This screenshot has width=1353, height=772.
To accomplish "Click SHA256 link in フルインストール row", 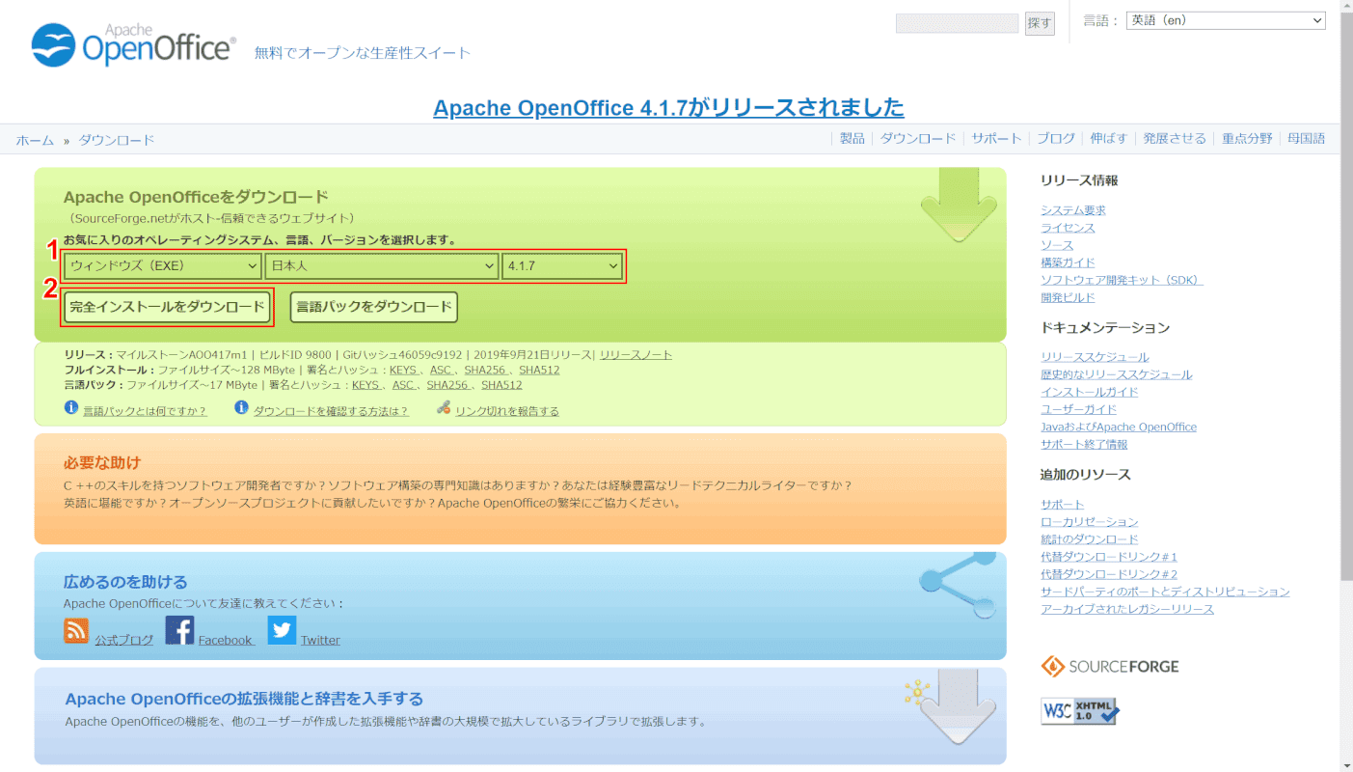I will pyautogui.click(x=485, y=370).
